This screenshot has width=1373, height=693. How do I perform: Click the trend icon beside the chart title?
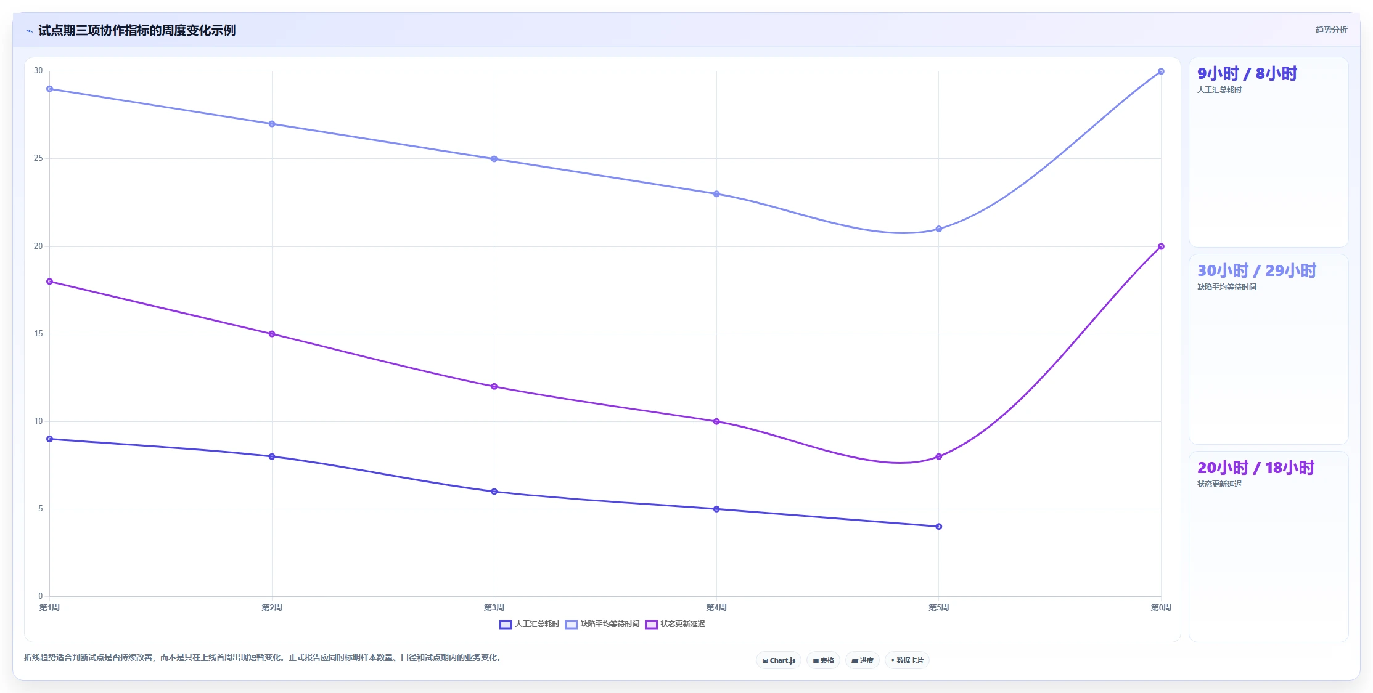click(29, 31)
